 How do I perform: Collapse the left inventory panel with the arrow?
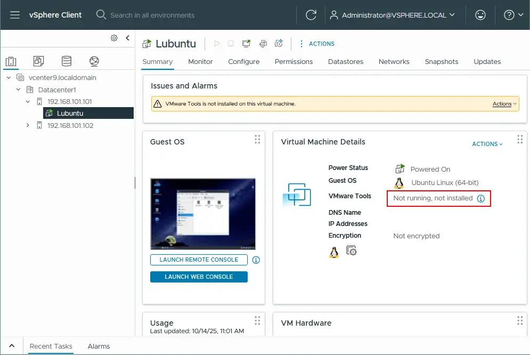(128, 38)
